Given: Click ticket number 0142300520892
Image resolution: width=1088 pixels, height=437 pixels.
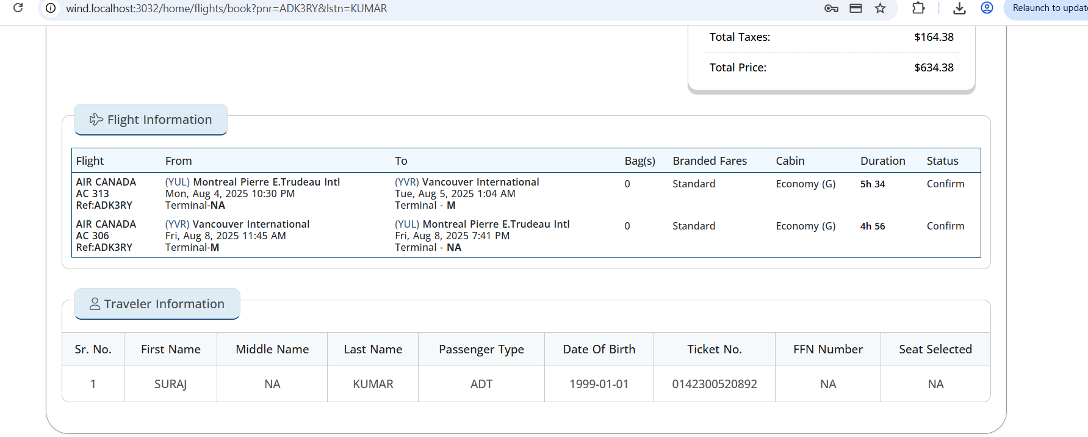Looking at the screenshot, I should 715,384.
